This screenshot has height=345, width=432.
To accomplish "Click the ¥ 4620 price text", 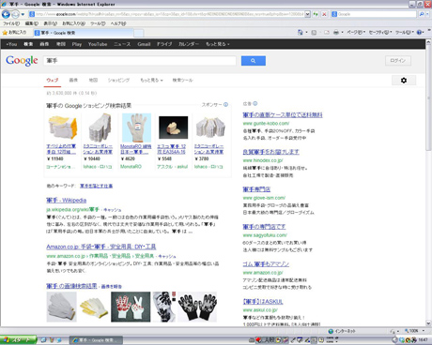I will click(128, 158).
